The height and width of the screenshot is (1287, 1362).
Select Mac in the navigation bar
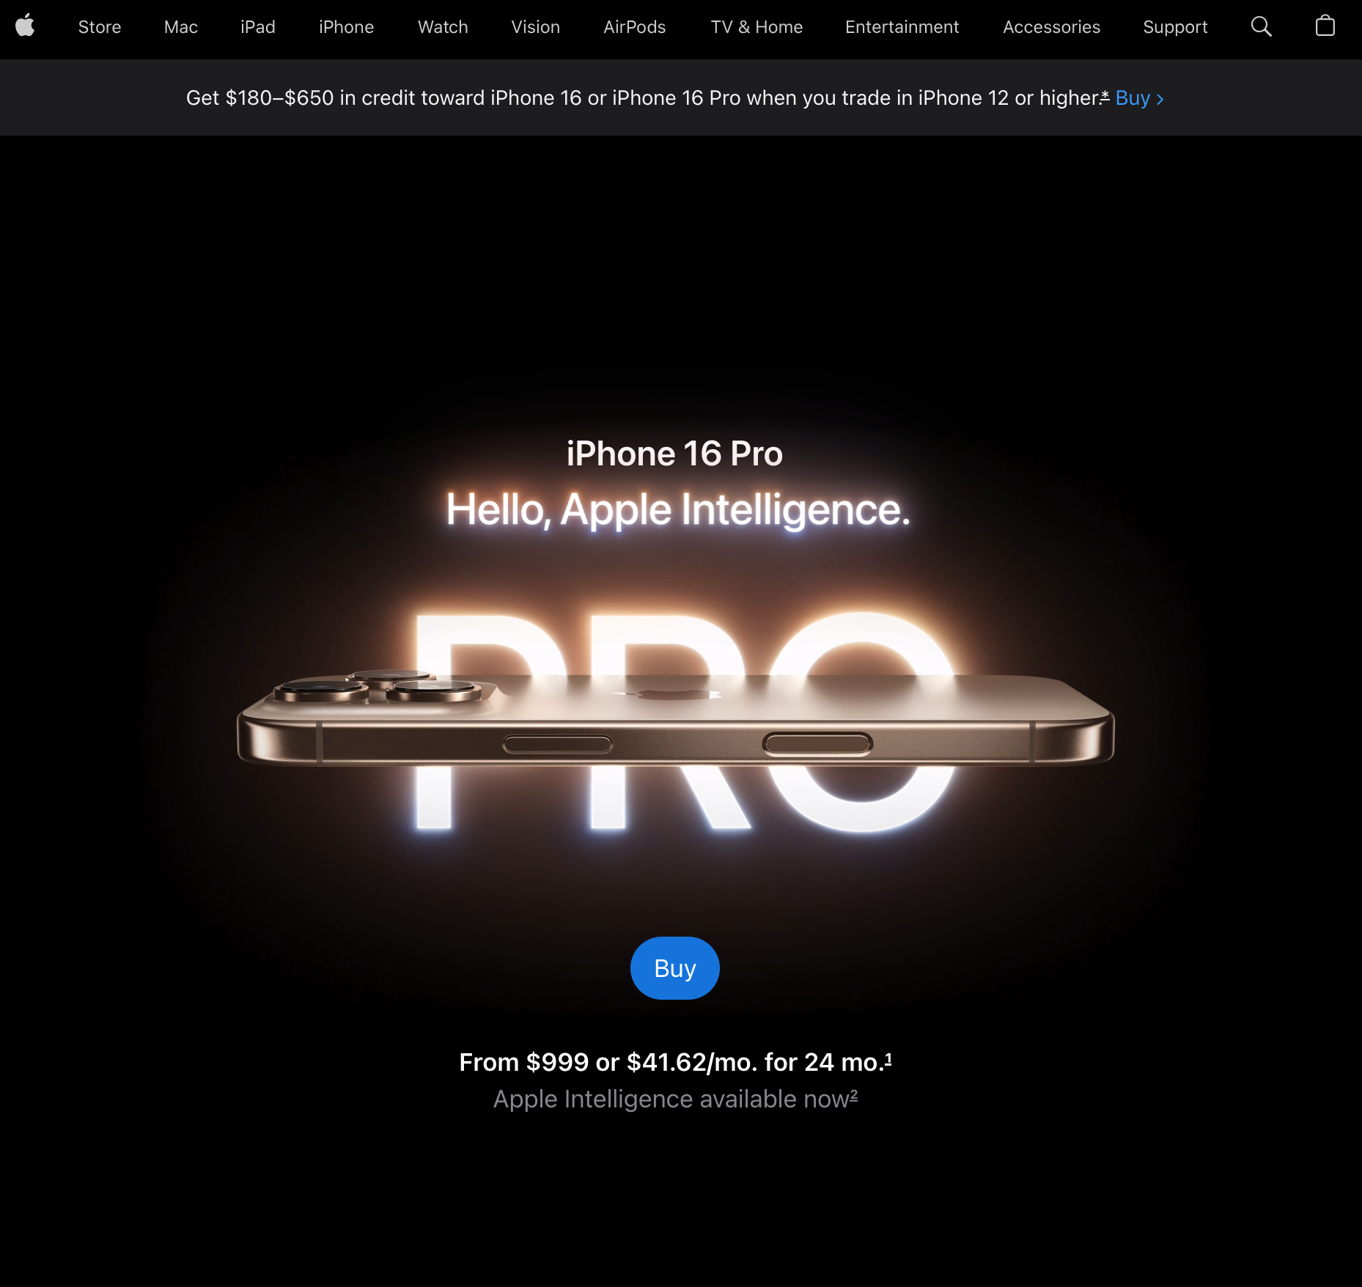(180, 28)
